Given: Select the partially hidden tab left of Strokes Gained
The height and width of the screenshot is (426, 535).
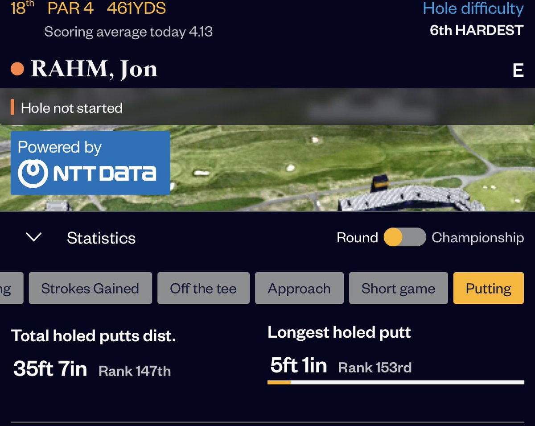Looking at the screenshot, I should (x=11, y=288).
